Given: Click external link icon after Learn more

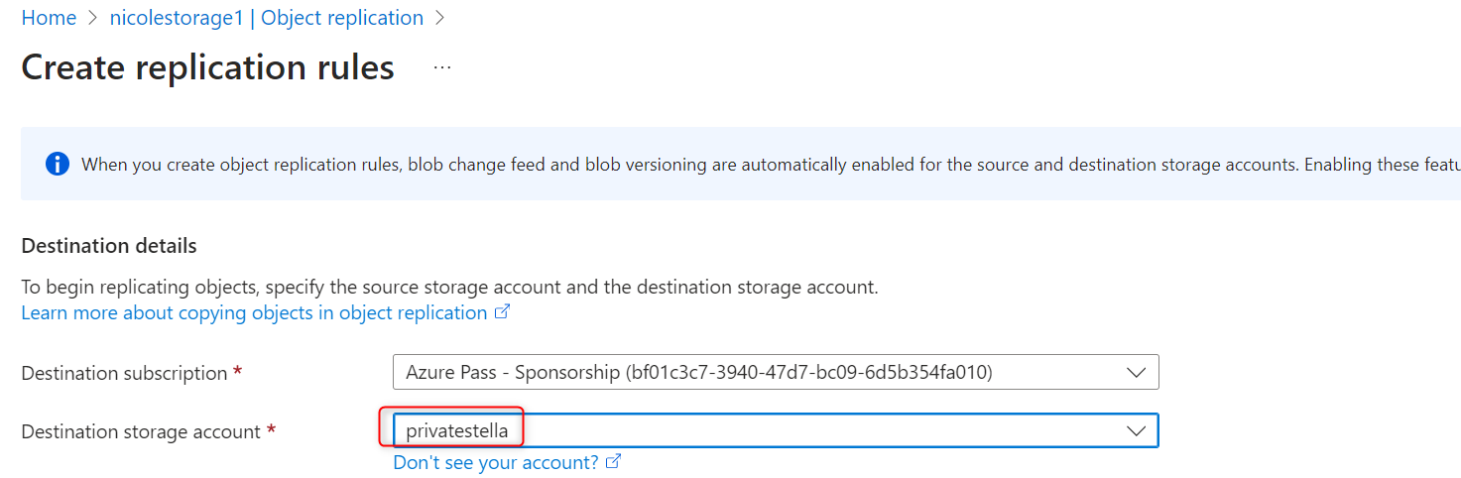Looking at the screenshot, I should pyautogui.click(x=503, y=313).
